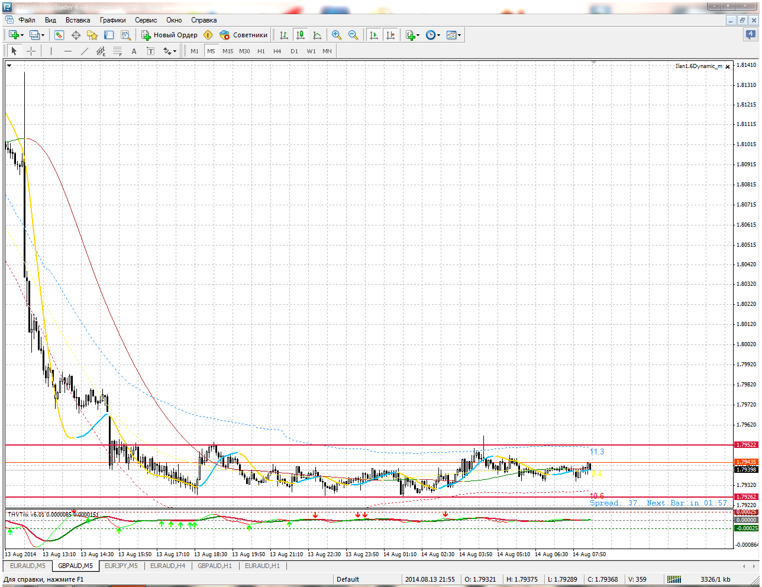This screenshot has width=762, height=587.
Task: Open the Market Watch window icon
Action: click(59, 35)
